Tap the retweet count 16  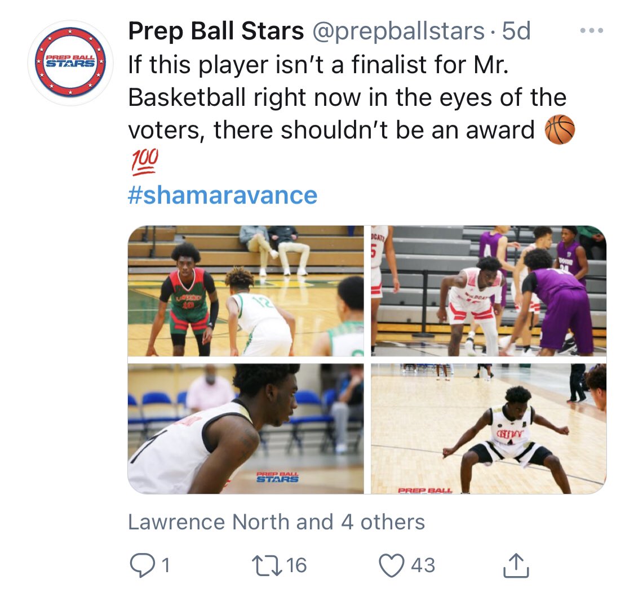296,565
